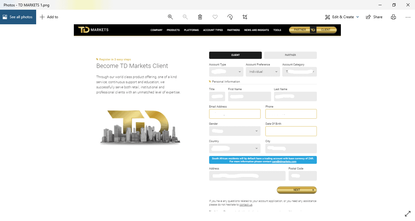Click the Postal Code field
415x221 pixels.
(303, 176)
